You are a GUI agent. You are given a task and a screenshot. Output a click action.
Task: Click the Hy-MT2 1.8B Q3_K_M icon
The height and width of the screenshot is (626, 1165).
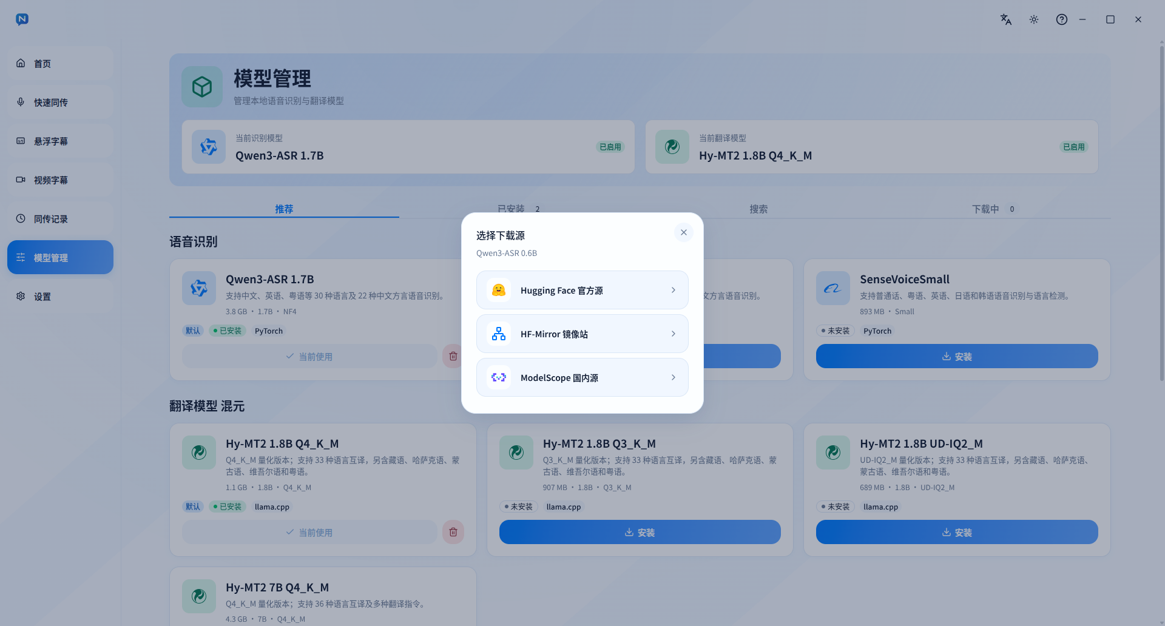click(516, 453)
